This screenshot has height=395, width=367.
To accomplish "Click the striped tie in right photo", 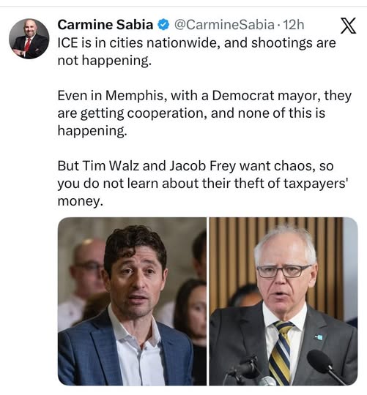I will tap(281, 352).
